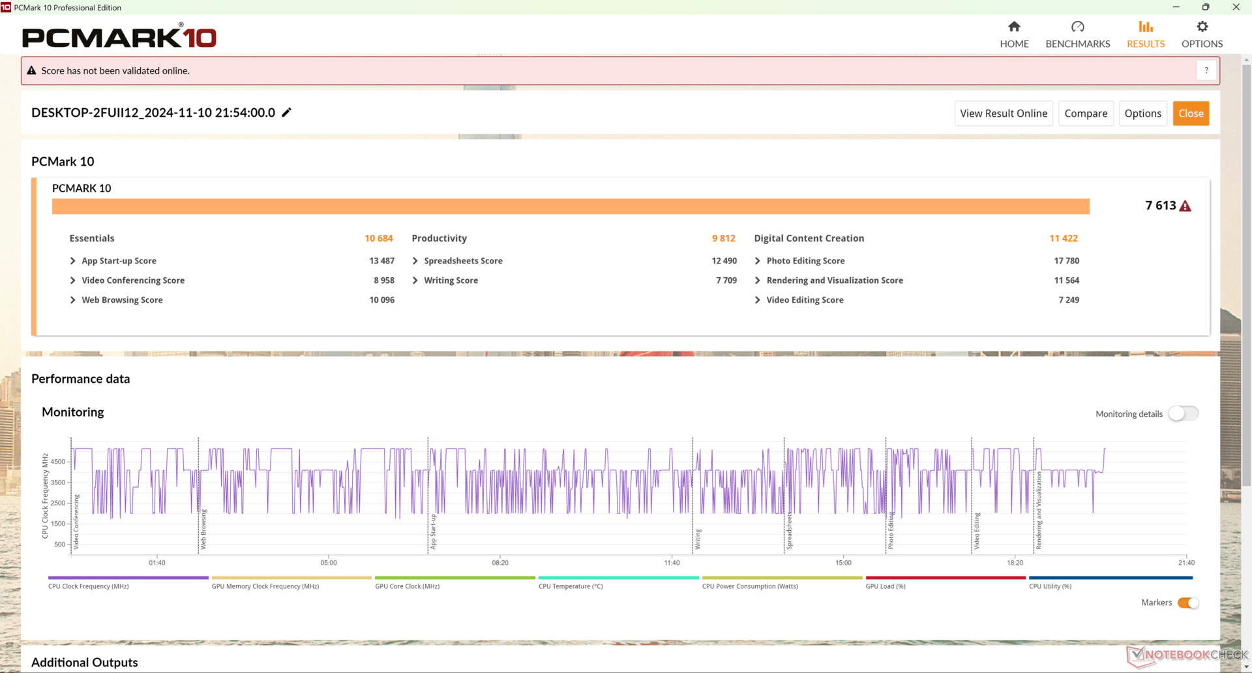Click the warning icon in validation banner
The image size is (1252, 673).
31,70
